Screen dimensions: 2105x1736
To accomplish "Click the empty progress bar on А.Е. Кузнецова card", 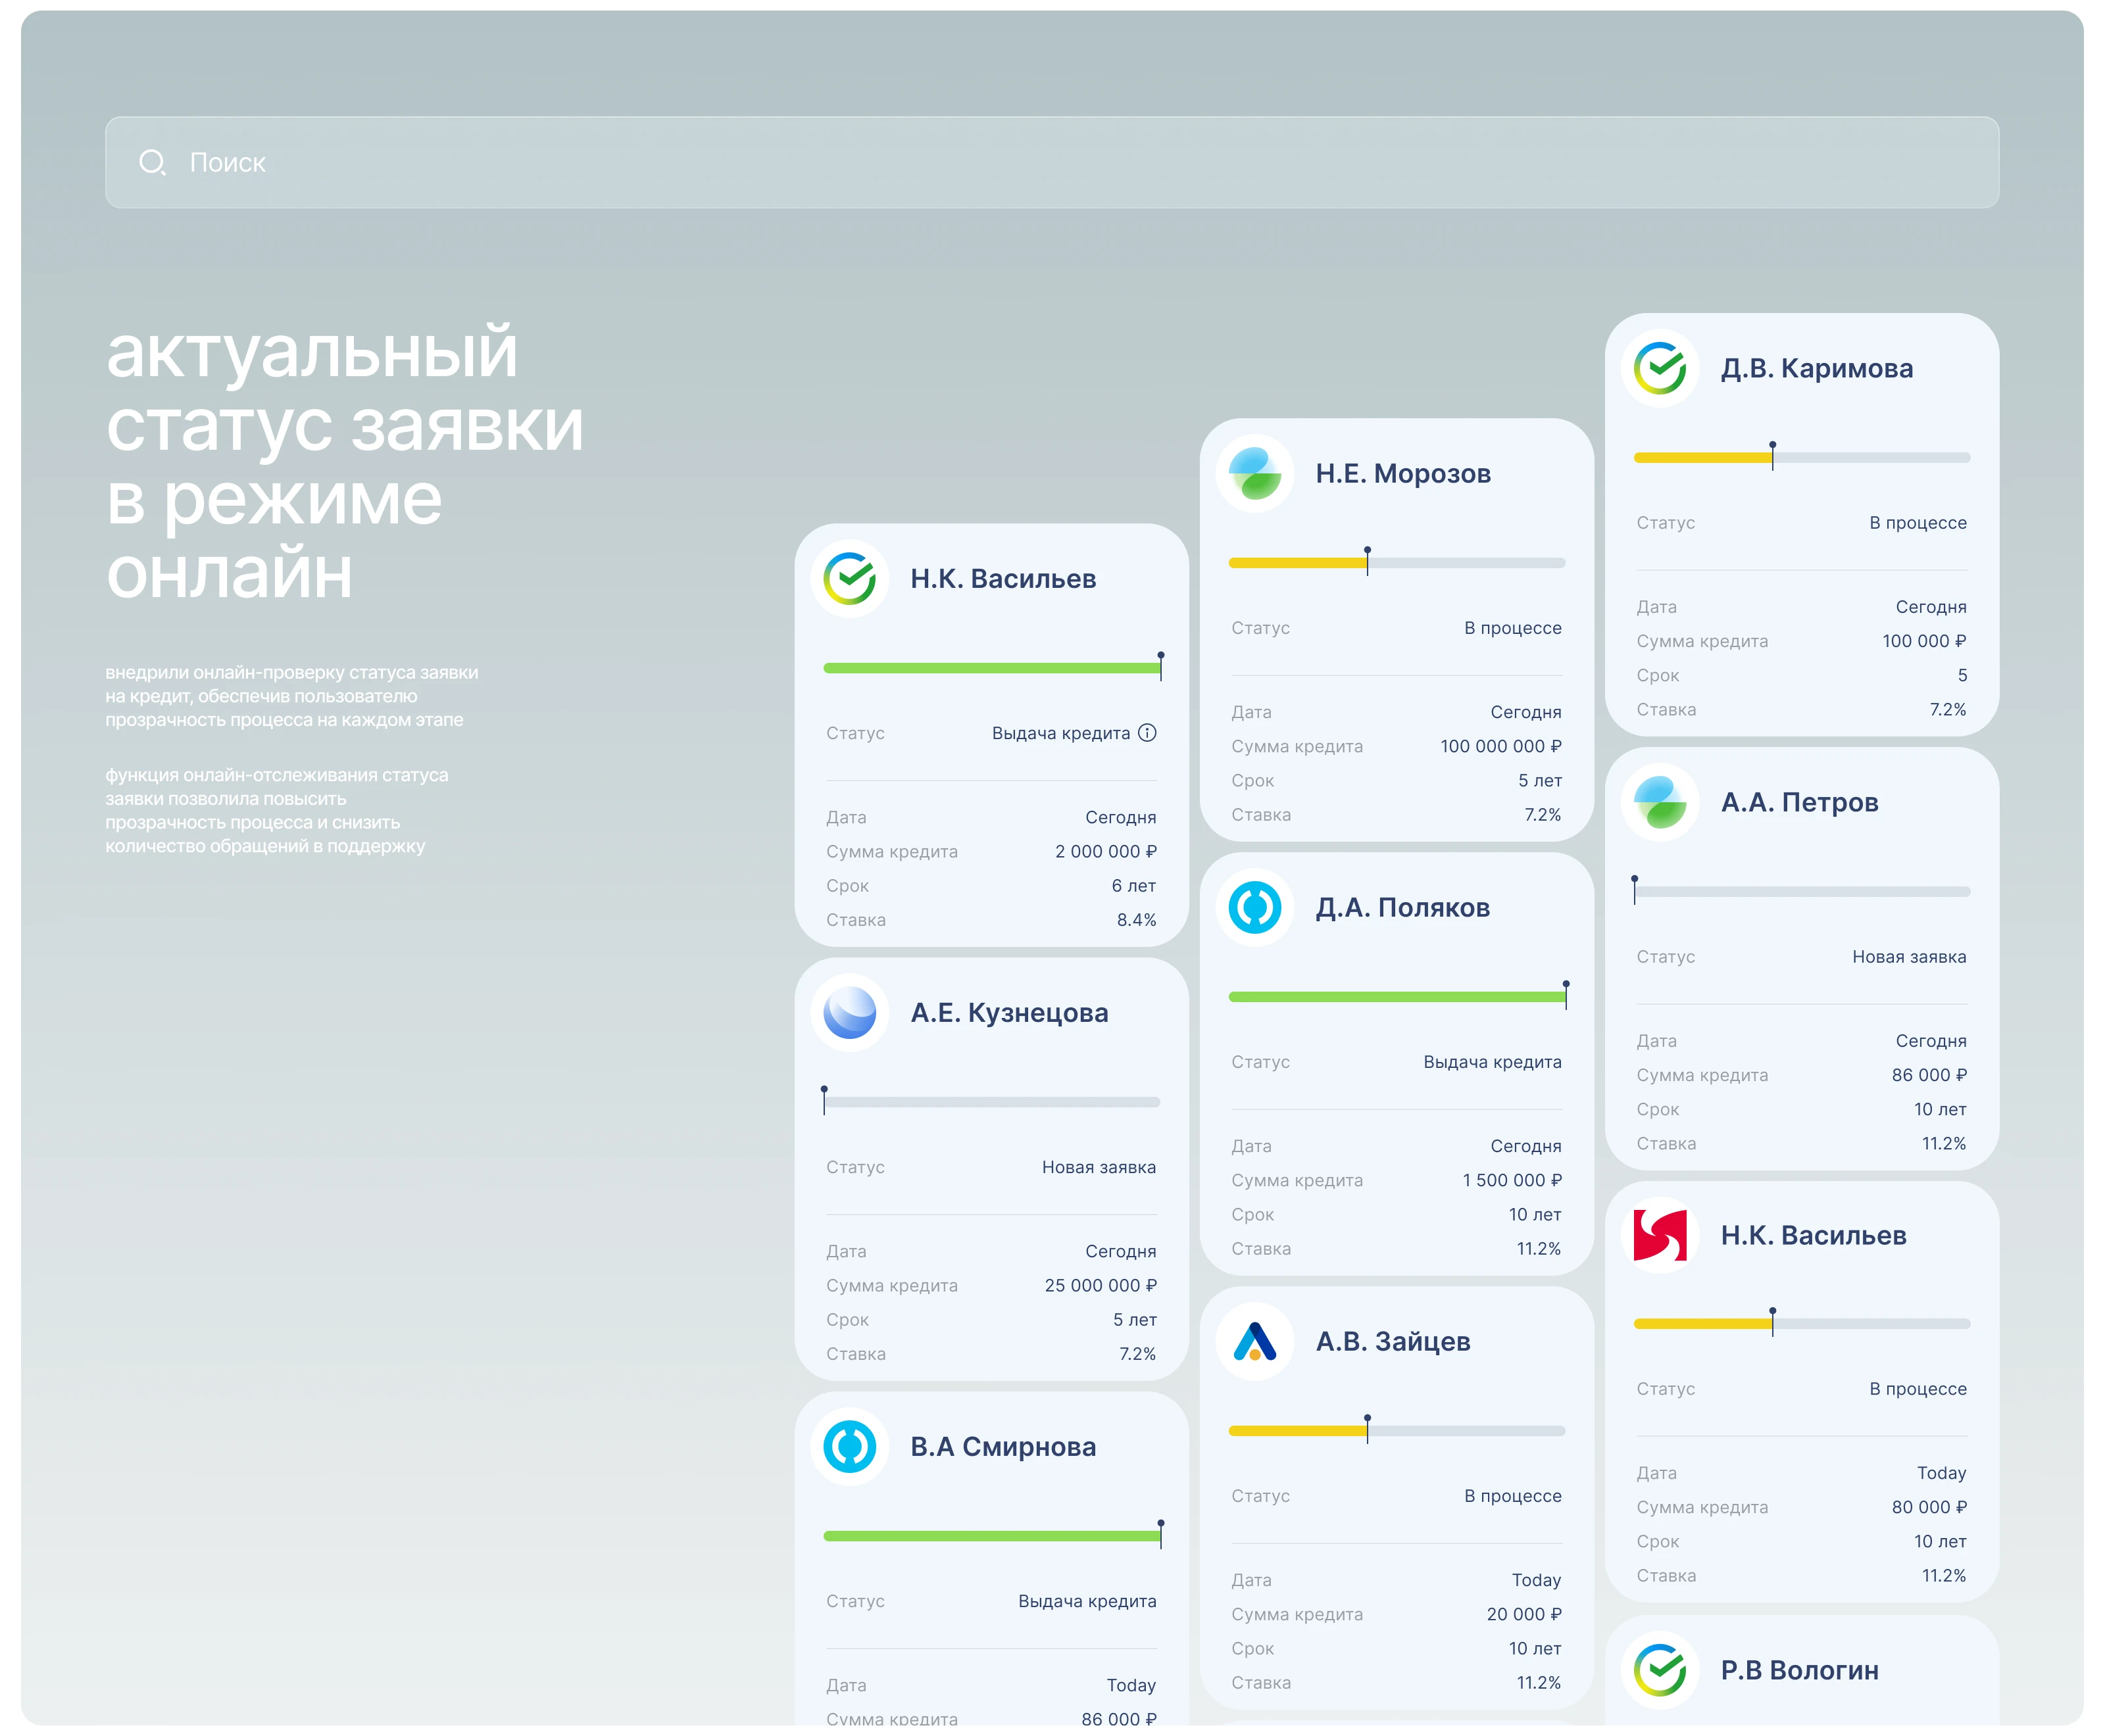I will pos(991,1101).
